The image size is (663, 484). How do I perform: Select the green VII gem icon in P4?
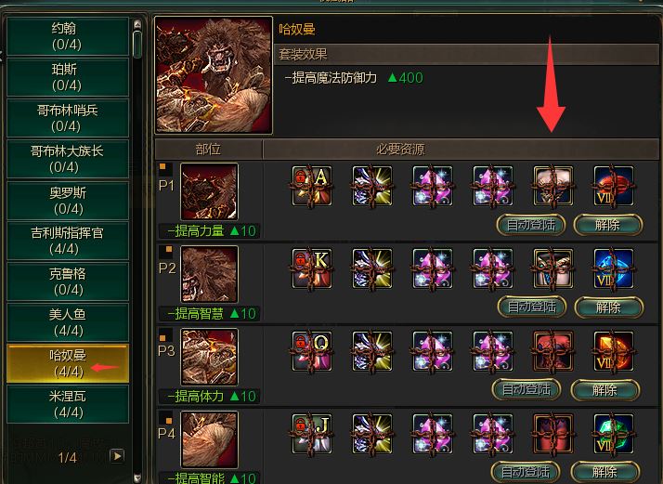pyautogui.click(x=613, y=434)
